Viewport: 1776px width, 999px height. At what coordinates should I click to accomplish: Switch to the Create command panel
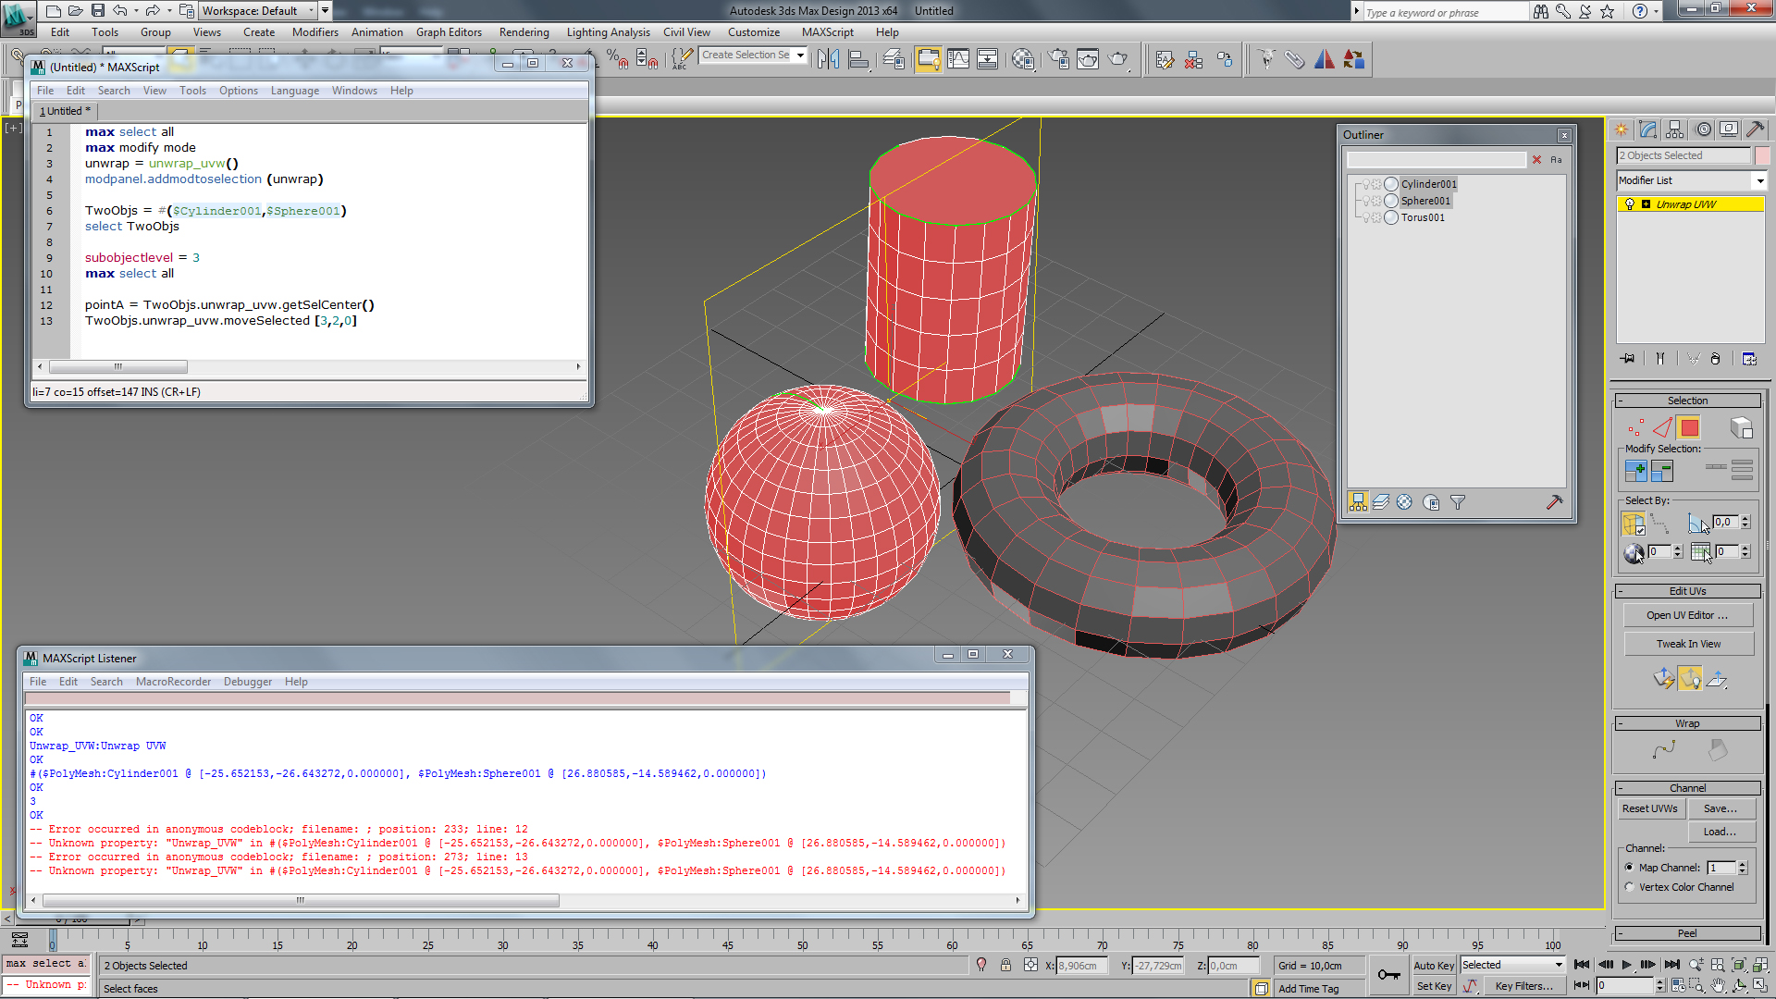[1622, 129]
